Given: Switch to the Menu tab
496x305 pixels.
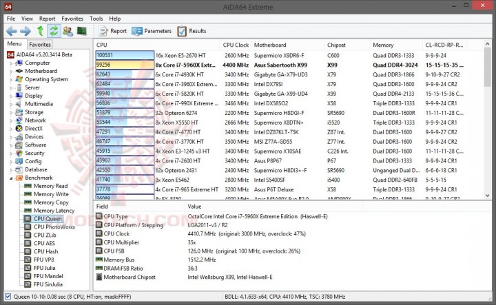Looking at the screenshot, I should coord(14,44).
